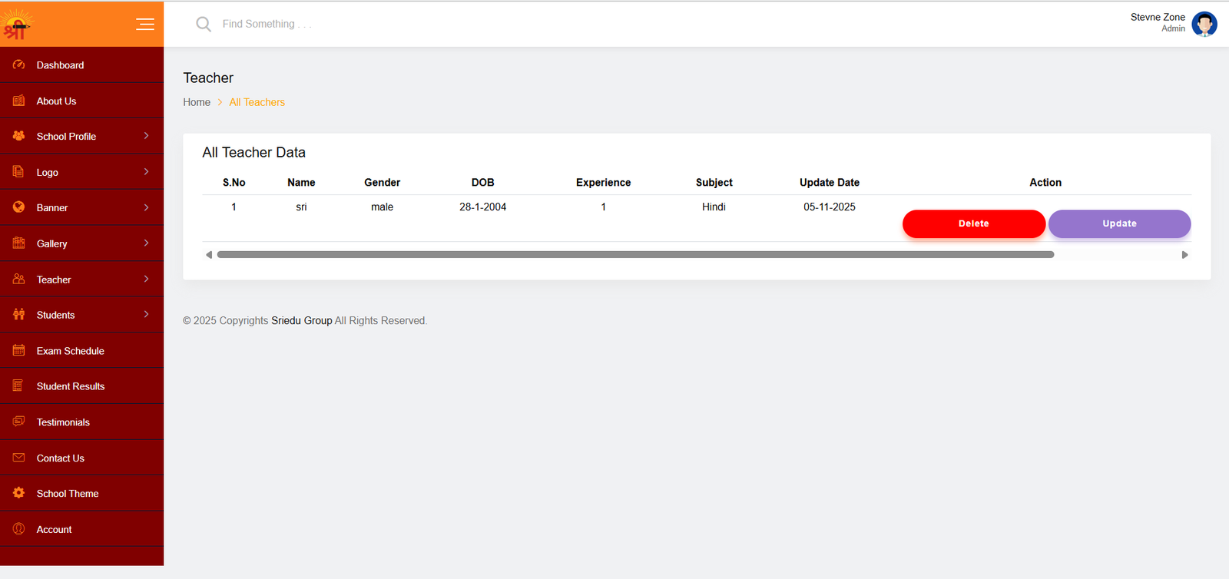
Task: Expand the Gallery submenu chevron
Action: point(146,243)
